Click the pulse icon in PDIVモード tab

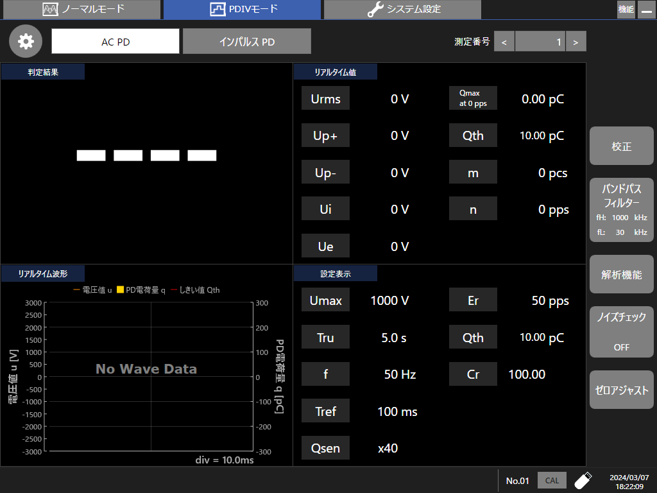(x=218, y=10)
